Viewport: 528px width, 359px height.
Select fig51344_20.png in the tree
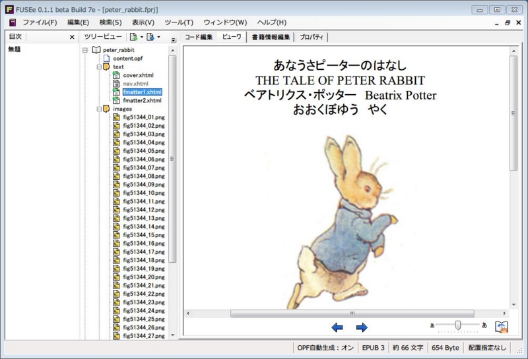pos(144,277)
